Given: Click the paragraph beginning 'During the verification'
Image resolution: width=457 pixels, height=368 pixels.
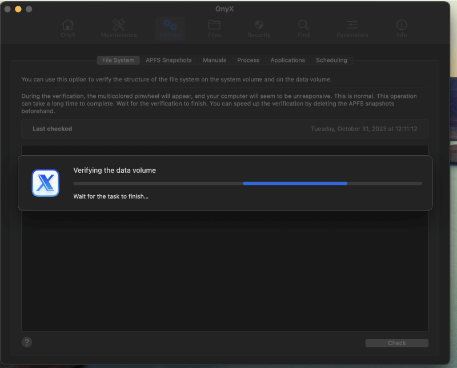Looking at the screenshot, I should (x=219, y=104).
